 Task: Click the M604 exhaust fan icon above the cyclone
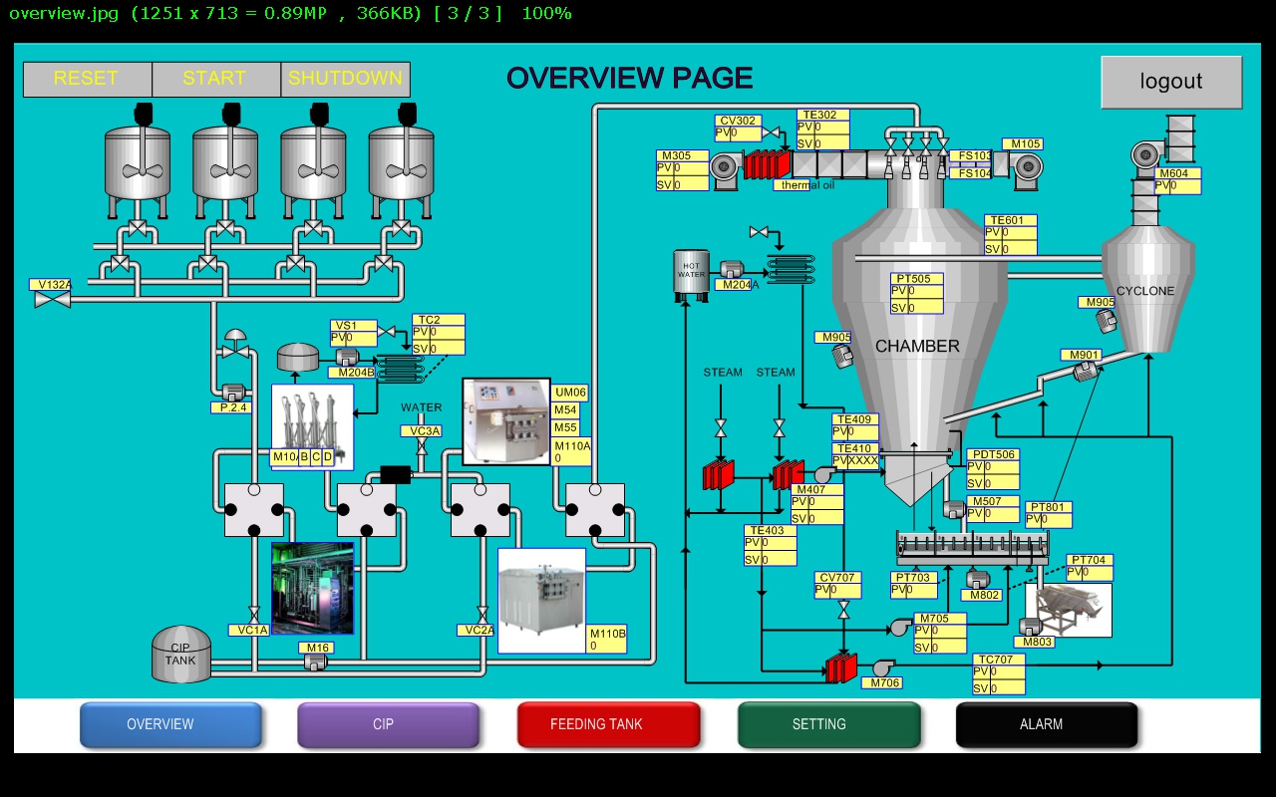(1143, 154)
